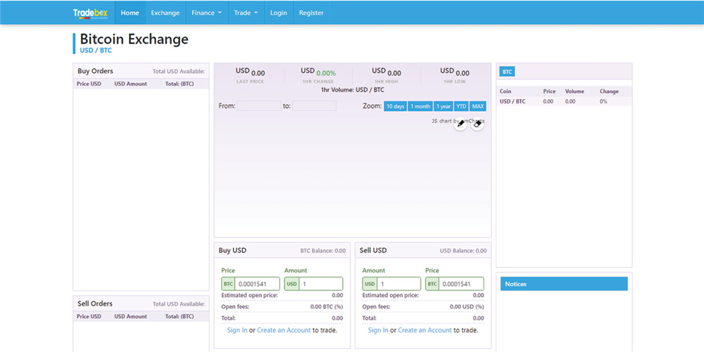The image size is (704, 352).
Task: Click the chart From date field
Action: 258,106
